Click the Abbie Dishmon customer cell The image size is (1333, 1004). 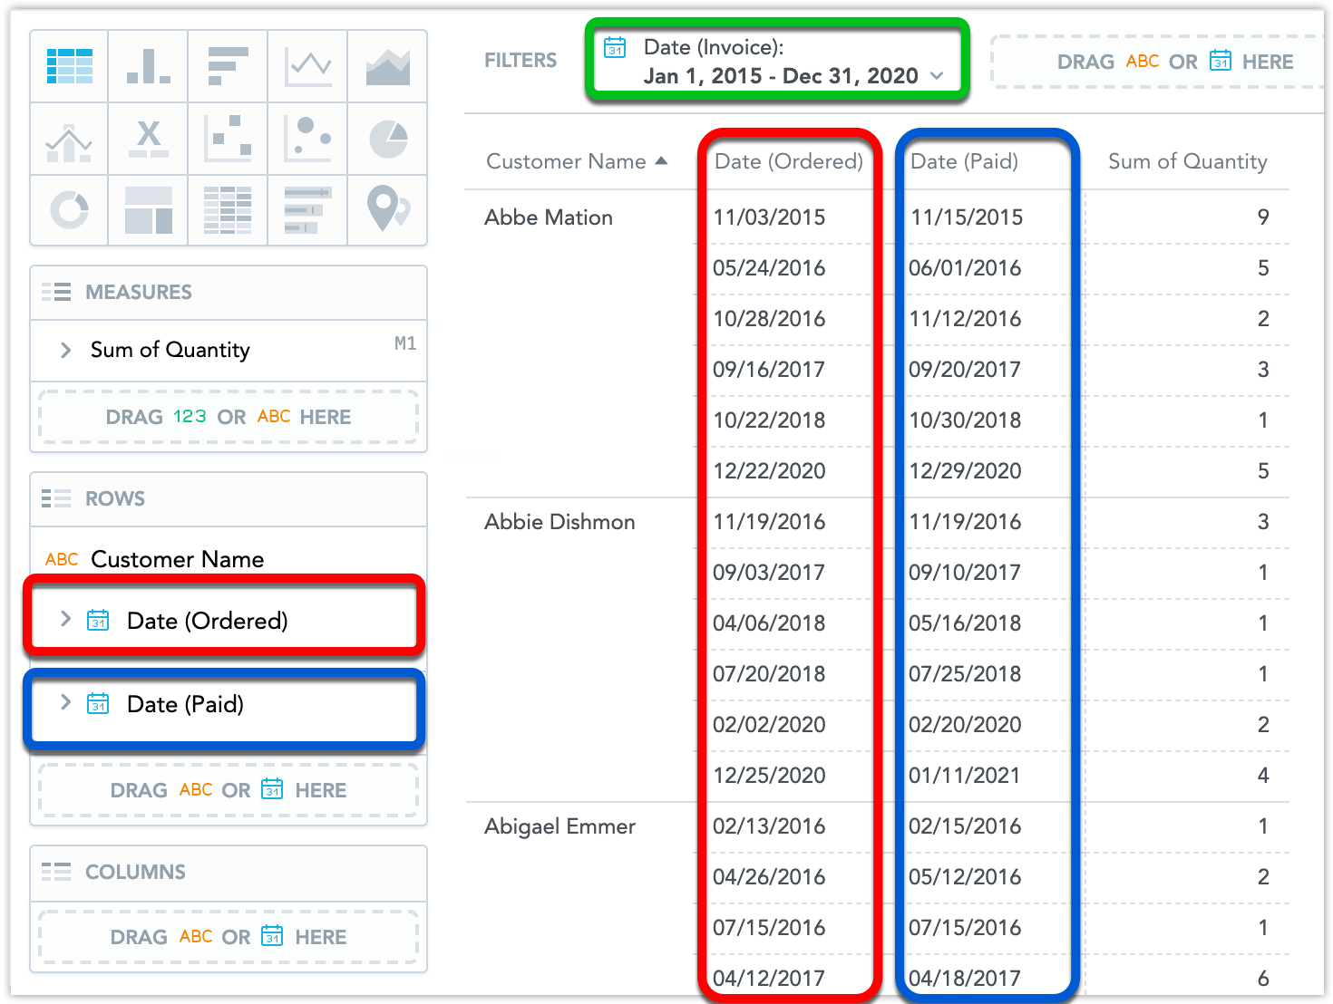coord(559,522)
